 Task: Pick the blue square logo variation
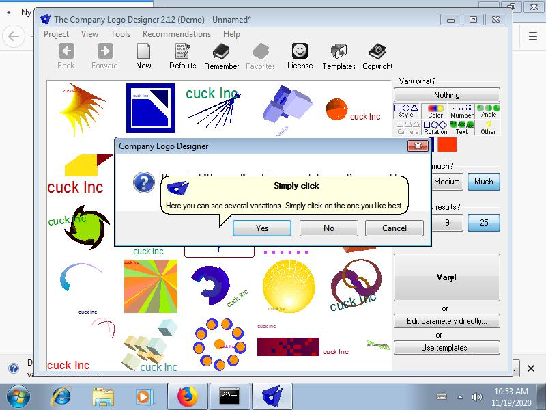(150, 108)
